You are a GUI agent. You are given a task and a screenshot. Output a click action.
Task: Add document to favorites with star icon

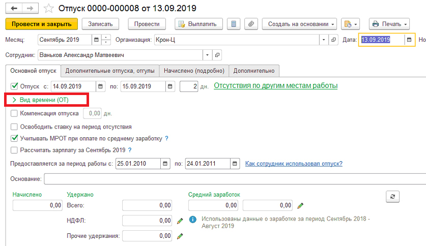(49, 9)
